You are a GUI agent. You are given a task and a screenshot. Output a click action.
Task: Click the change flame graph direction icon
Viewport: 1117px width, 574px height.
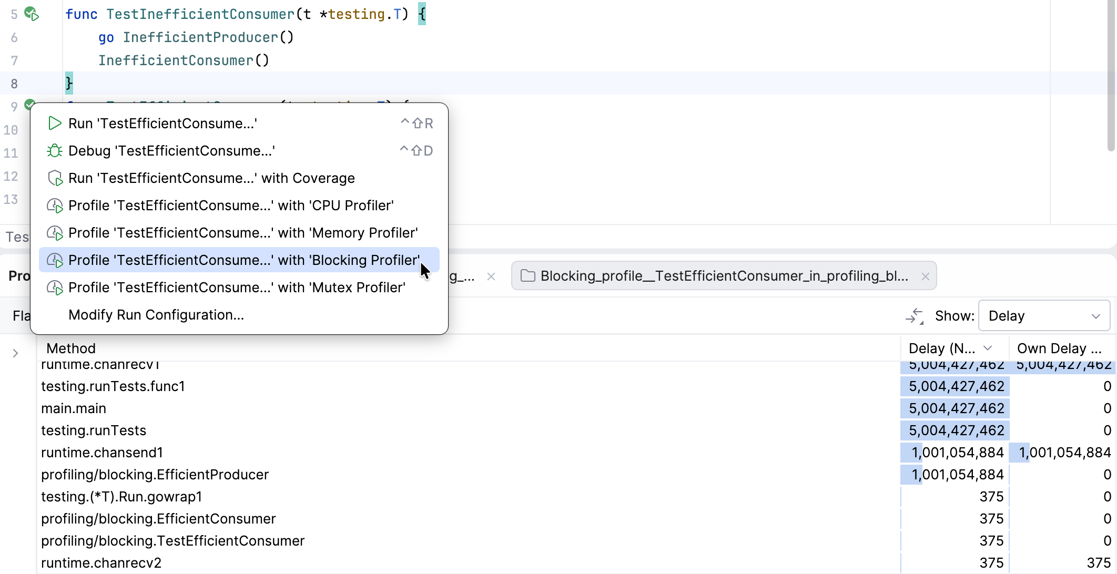coord(915,315)
